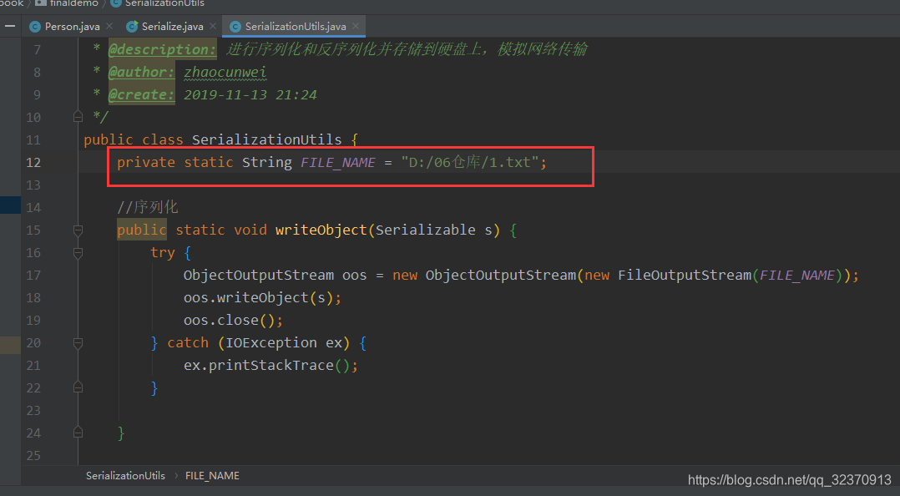Collapse the doc comment at line 10 fold marker
This screenshot has height=496, width=900.
tap(78, 117)
